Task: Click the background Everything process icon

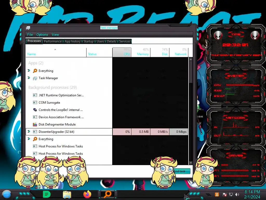Action: [35, 139]
